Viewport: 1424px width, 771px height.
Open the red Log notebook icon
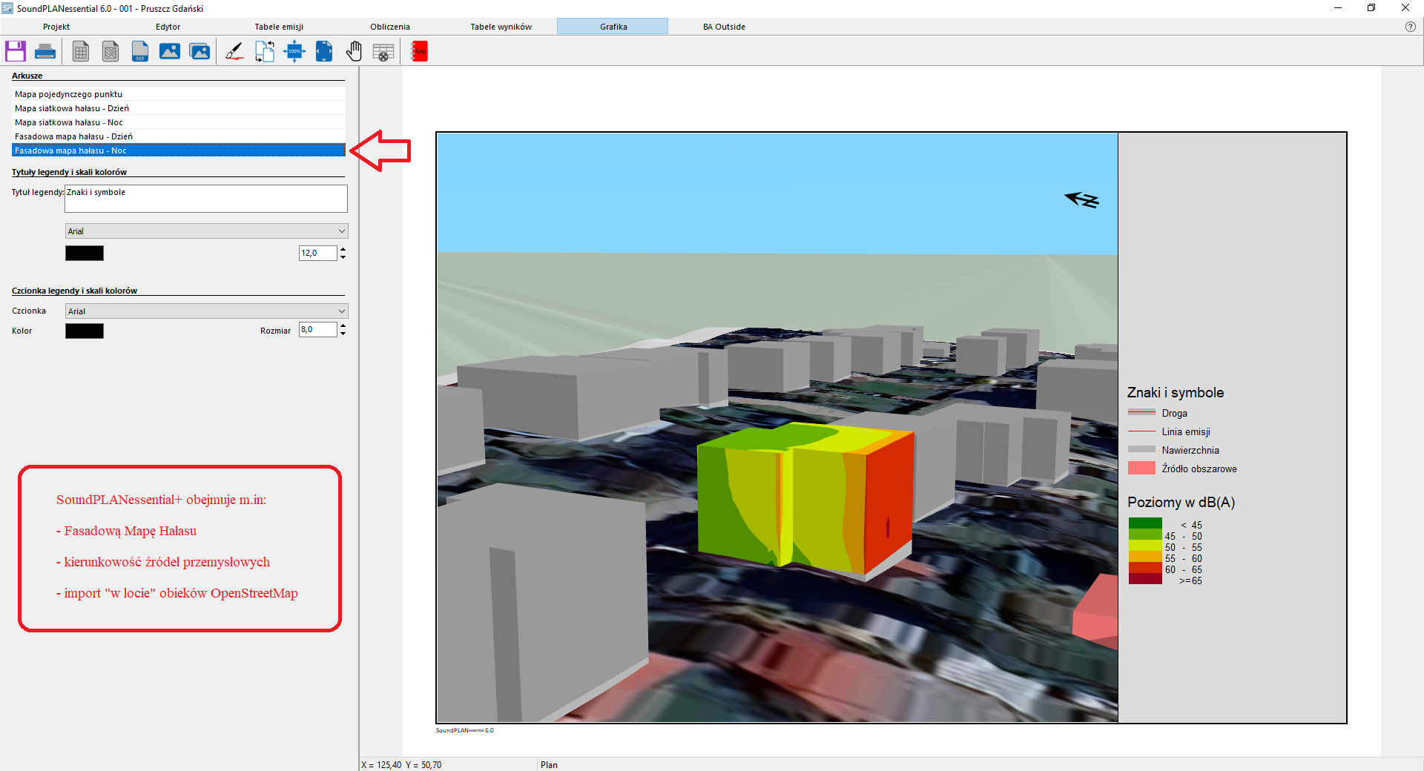click(x=419, y=51)
